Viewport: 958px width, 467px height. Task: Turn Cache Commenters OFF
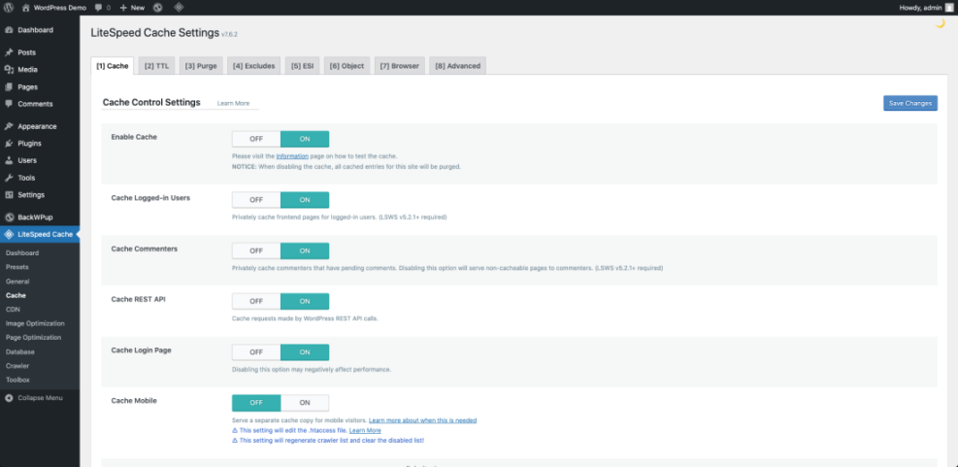click(x=256, y=250)
